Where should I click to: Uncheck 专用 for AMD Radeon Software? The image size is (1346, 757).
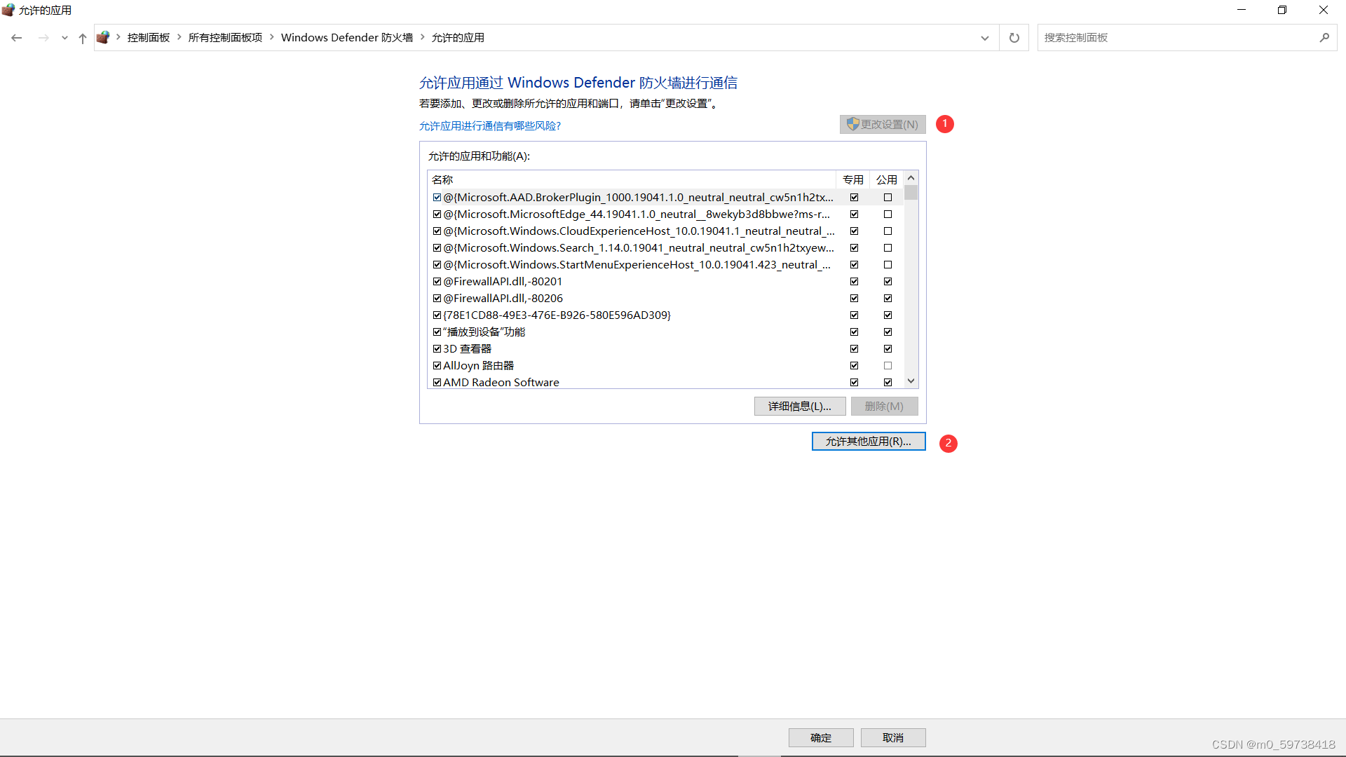854,382
